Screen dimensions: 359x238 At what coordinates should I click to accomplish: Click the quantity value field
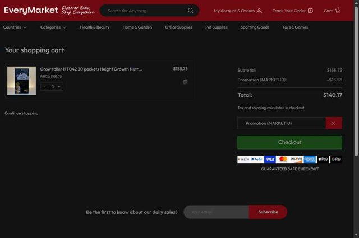(x=53, y=87)
